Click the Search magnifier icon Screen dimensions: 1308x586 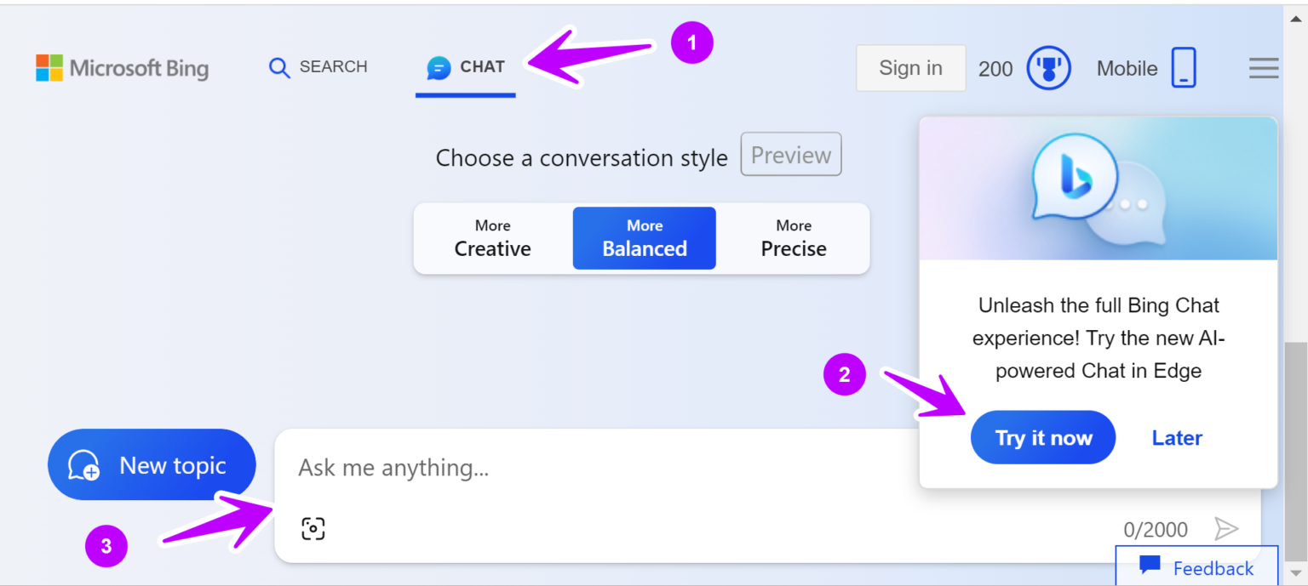click(279, 67)
